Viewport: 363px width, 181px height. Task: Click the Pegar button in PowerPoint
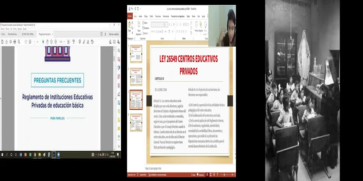click(x=129, y=27)
